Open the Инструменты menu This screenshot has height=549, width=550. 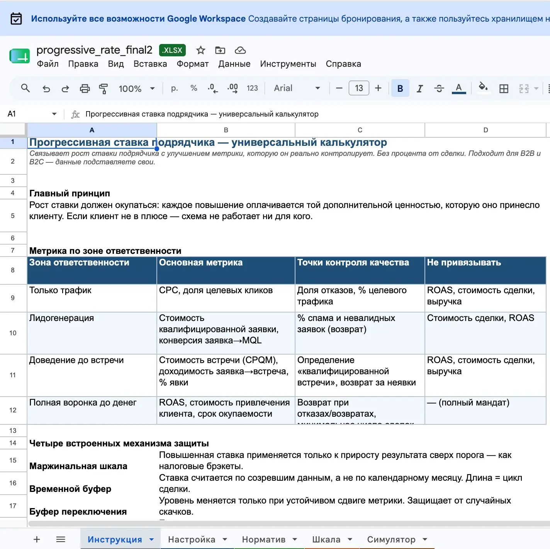click(288, 64)
